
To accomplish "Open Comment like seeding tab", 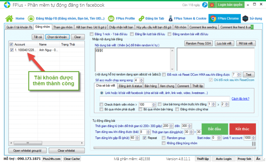I will [x=203, y=27].
